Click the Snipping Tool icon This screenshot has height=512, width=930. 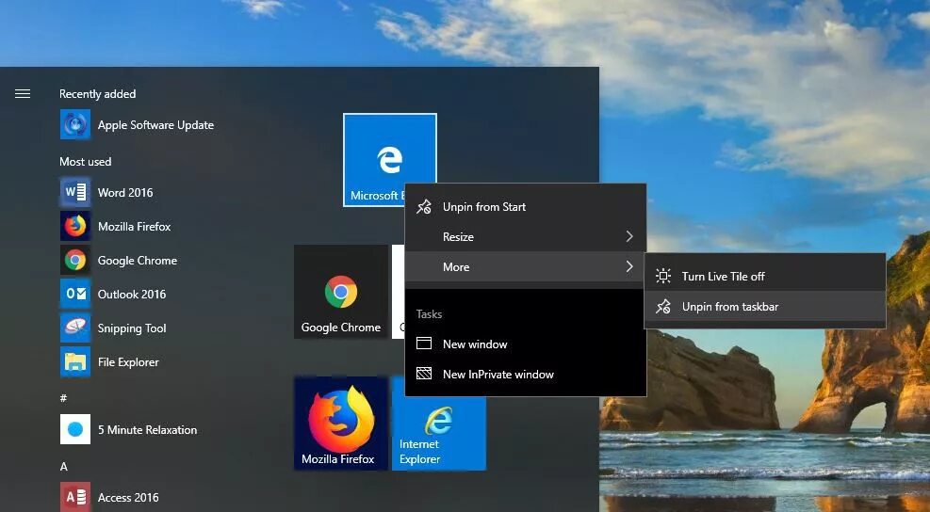coord(75,328)
